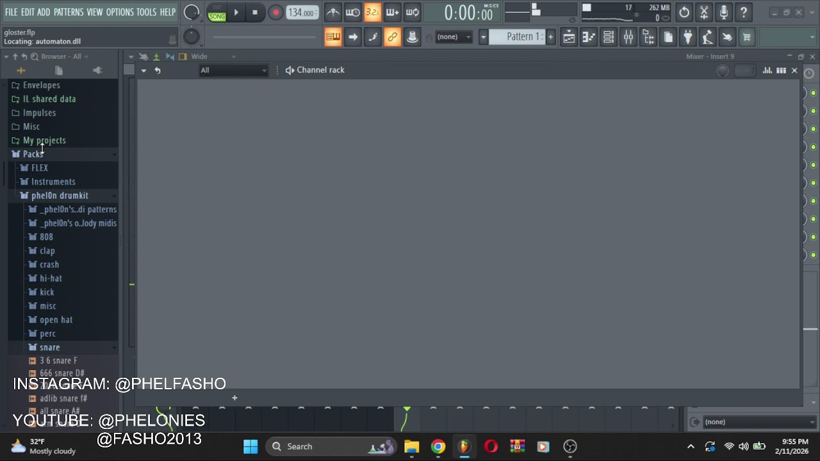
Task: Click the undo history icon
Action: (684, 12)
